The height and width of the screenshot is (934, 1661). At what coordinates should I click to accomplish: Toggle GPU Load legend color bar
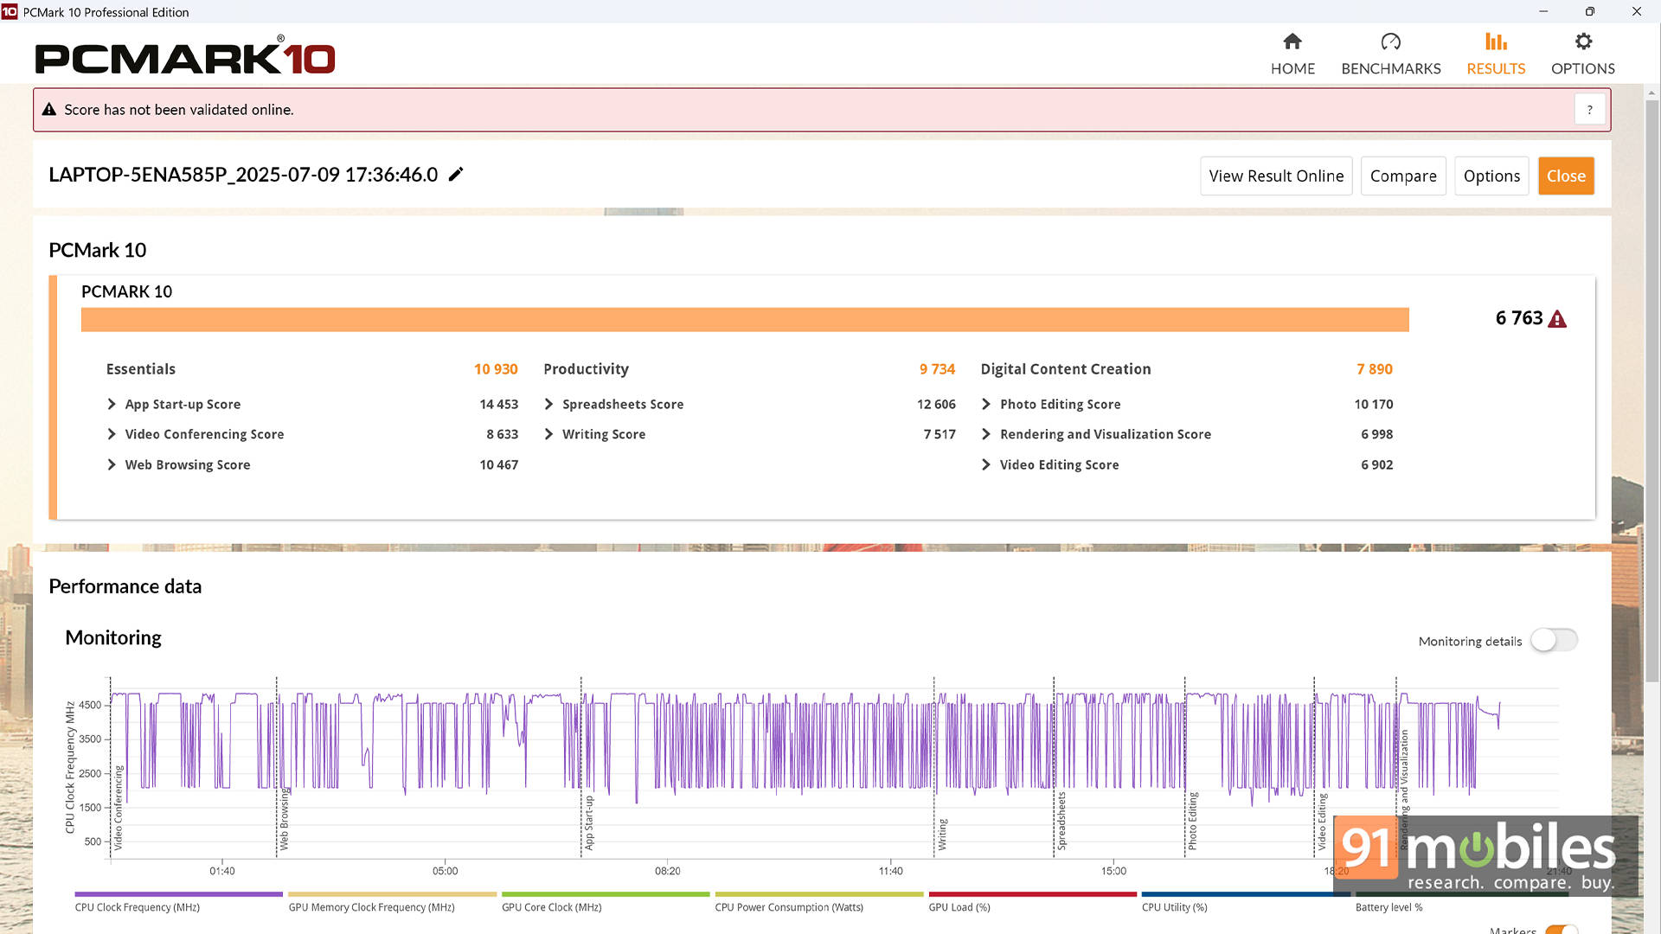(x=1032, y=894)
